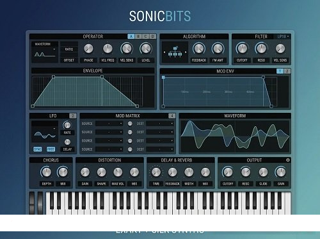
Task: Click the Delay & Reverb Mix knob
Action: point(205,172)
